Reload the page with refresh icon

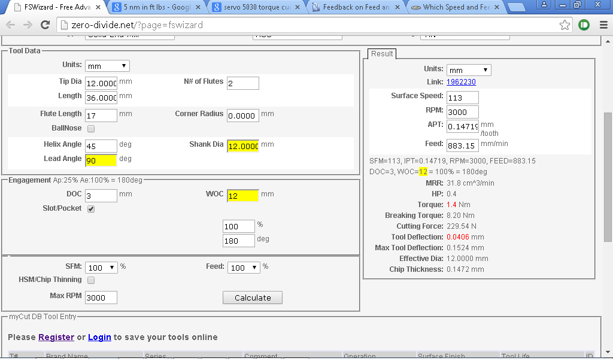click(x=45, y=25)
